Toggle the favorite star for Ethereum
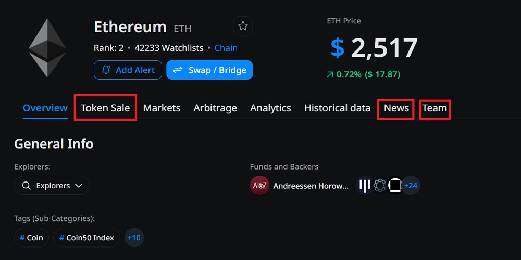Viewport: 521px width, 260px height. pos(243,26)
